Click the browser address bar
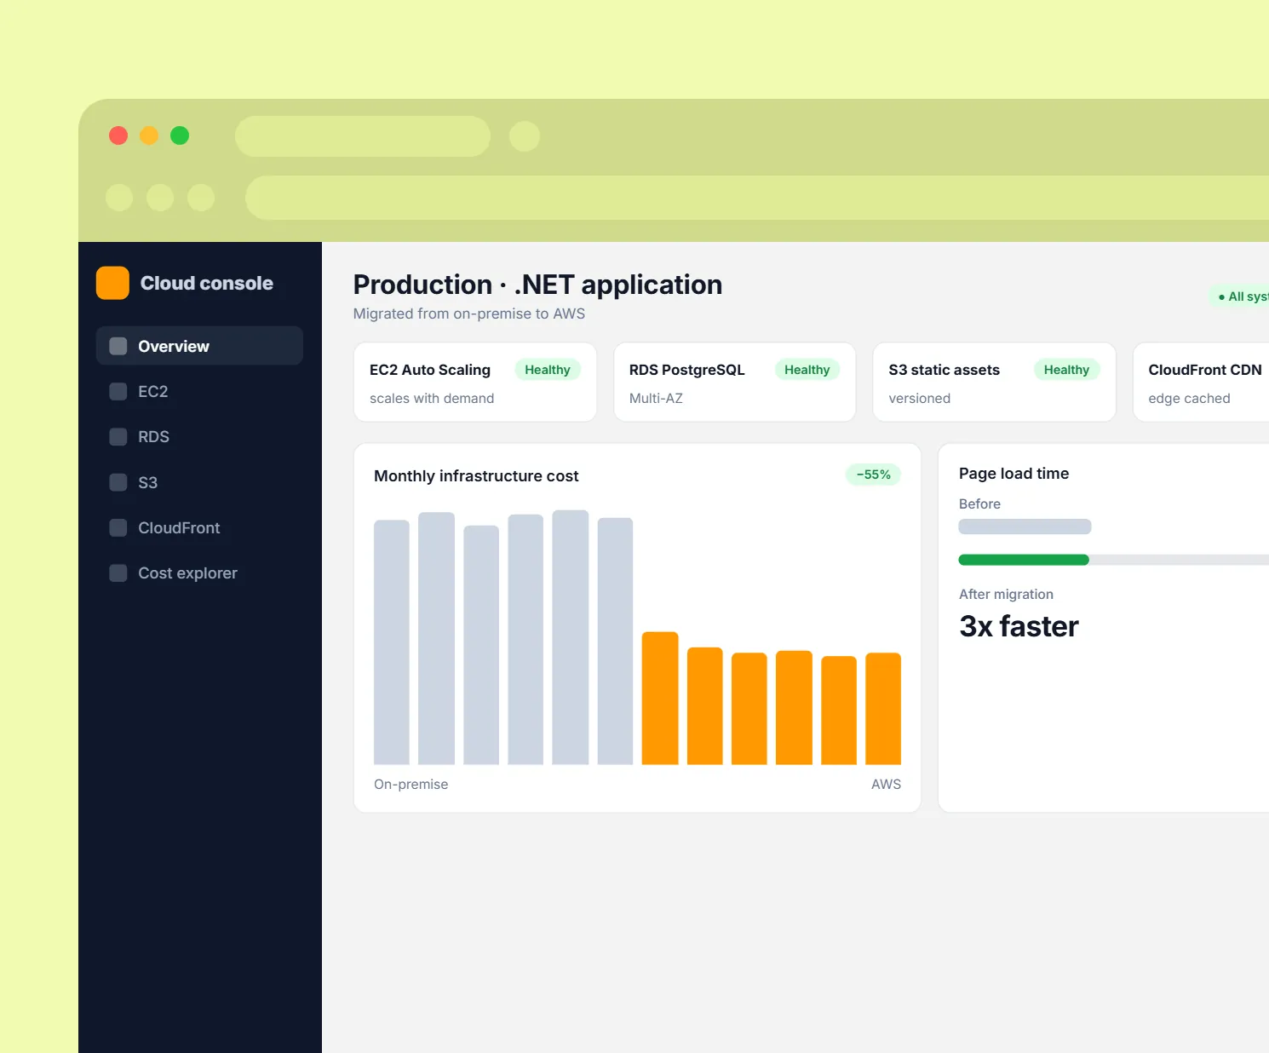Viewport: 1269px width, 1053px height. coord(757,198)
